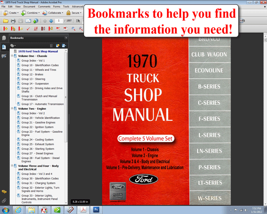This screenshot has width=267, height=214.
Task: Jump to Group 13 - Steering bookmark
Action: pyautogui.click(x=33, y=79)
